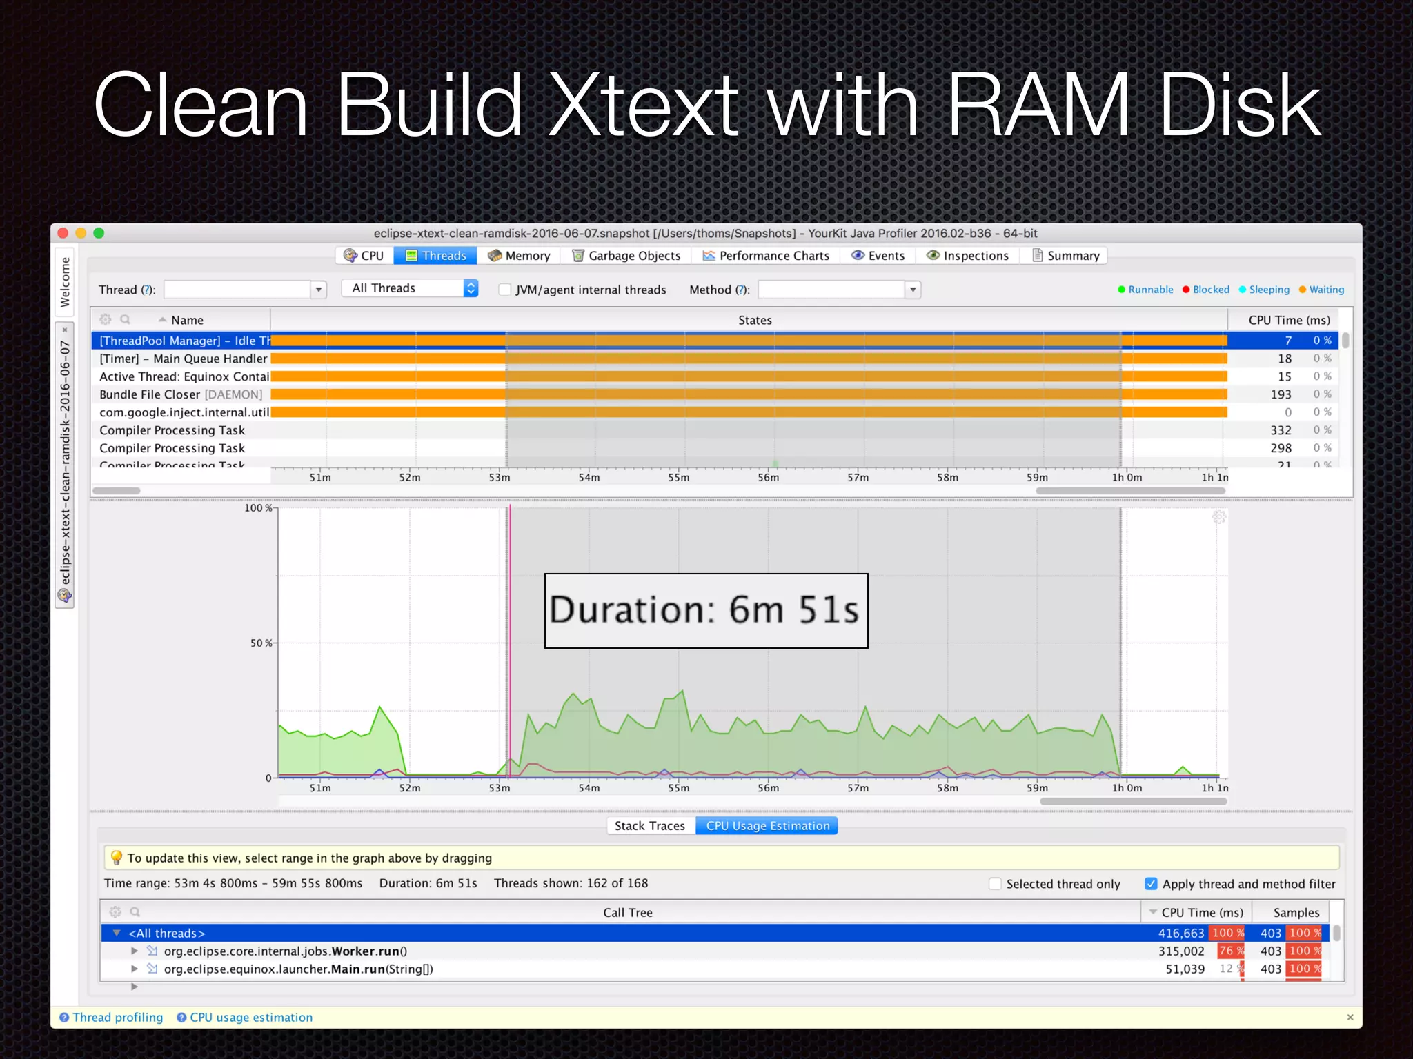Screen dimensions: 1413x1059
Task: Open the All Threads dropdown
Action: click(x=410, y=288)
